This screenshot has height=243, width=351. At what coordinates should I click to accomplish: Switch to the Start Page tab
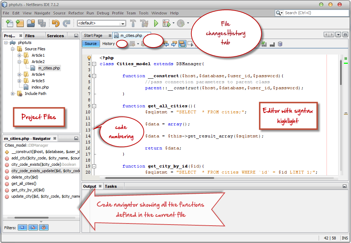pyautogui.click(x=93, y=35)
